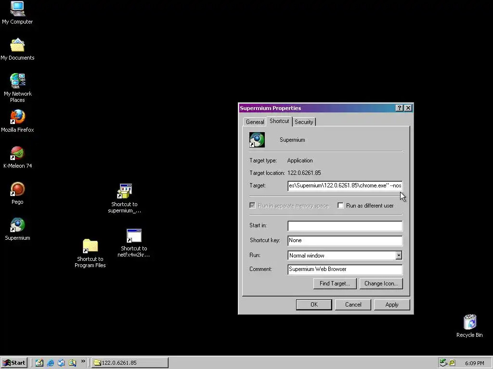The image size is (493, 369).
Task: Switch to the Shortcut tab
Action: [x=279, y=121]
